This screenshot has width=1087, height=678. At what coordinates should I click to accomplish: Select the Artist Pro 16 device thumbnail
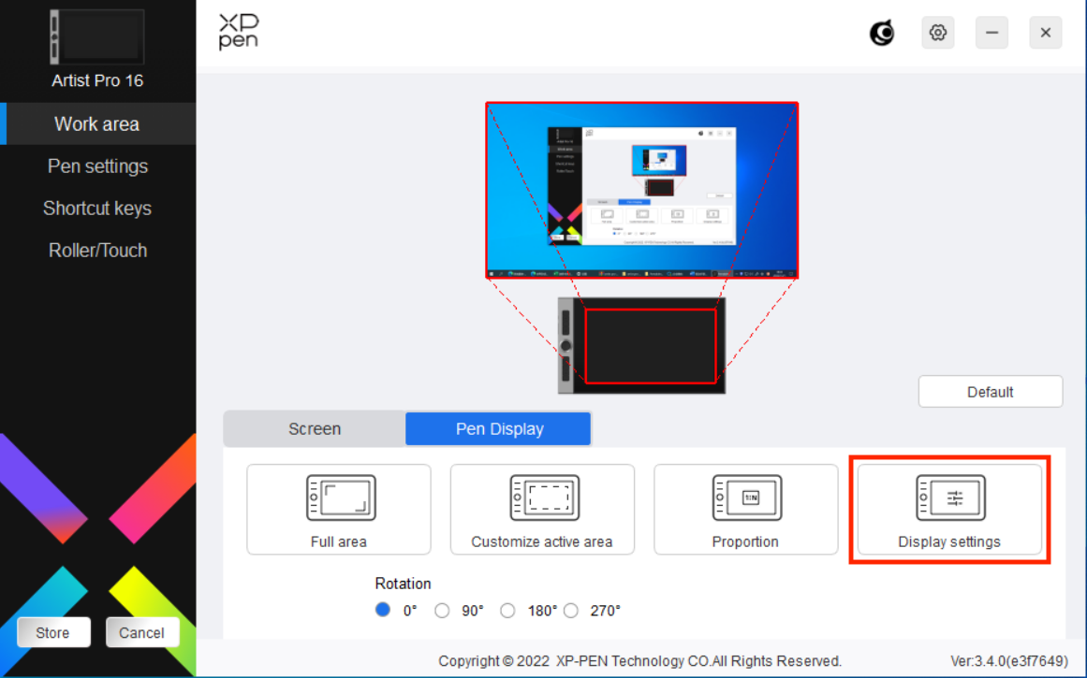pos(97,36)
